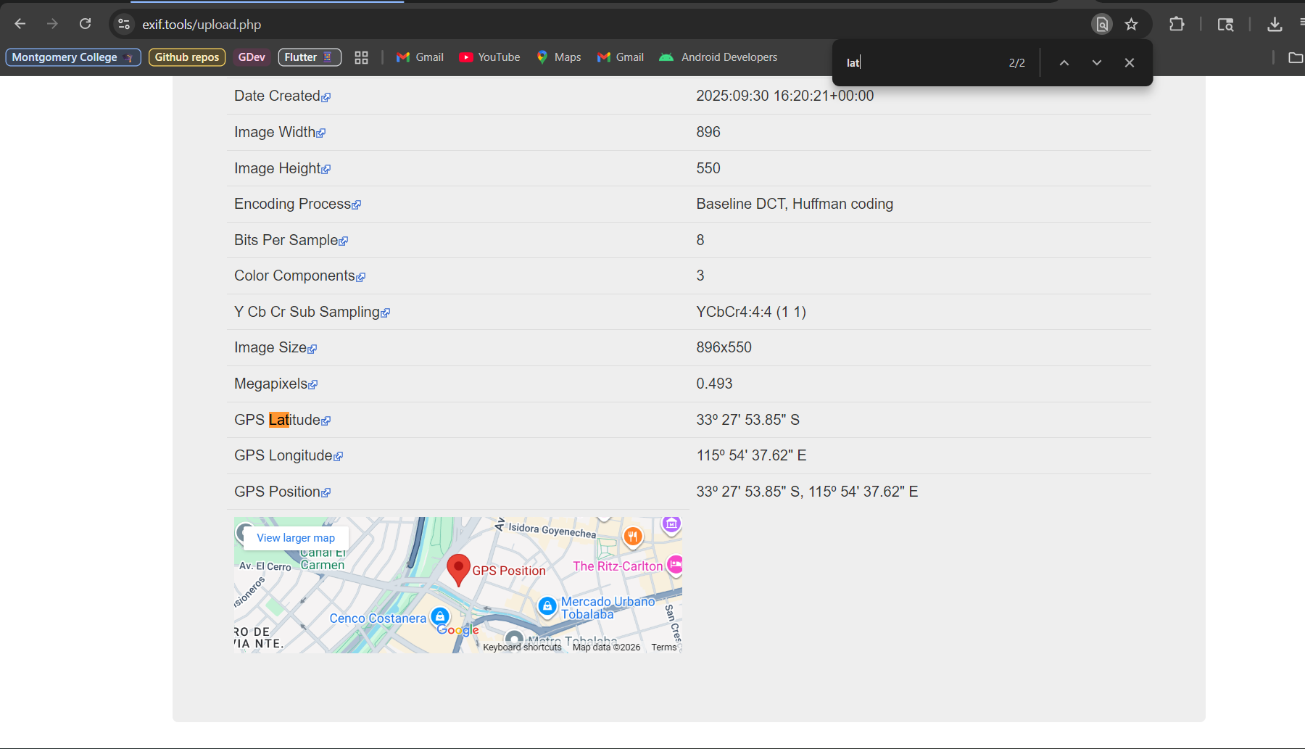
Task: Open the second Gmail bookmark after Maps
Action: pos(621,57)
